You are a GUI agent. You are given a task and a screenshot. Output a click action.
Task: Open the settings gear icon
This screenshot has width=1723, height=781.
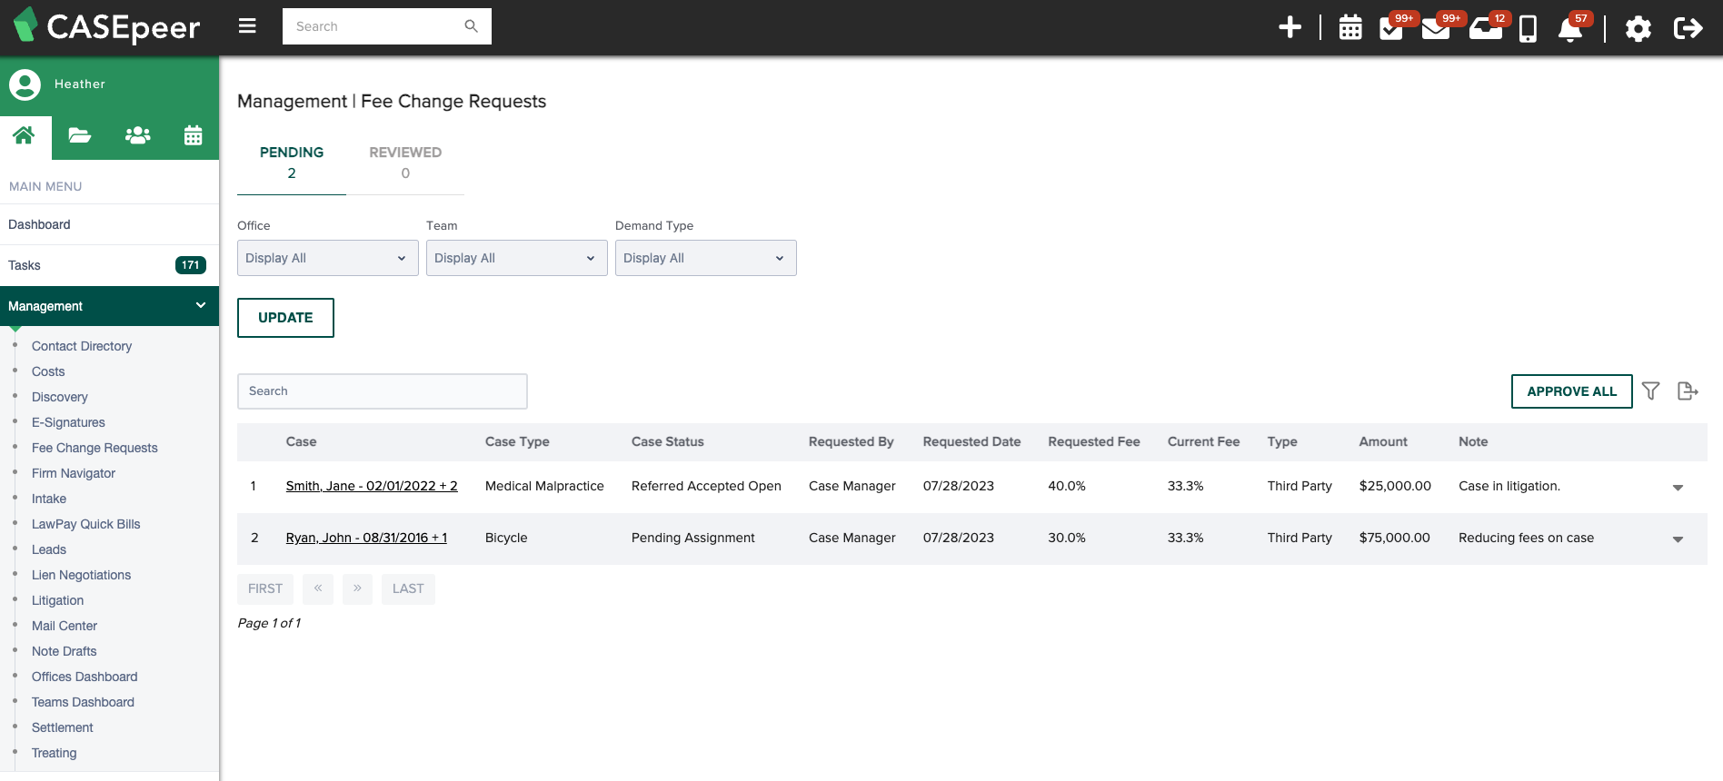[1638, 28]
